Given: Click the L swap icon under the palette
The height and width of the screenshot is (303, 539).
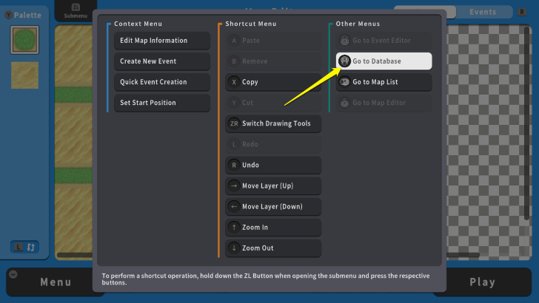Looking at the screenshot, I should click(x=24, y=247).
